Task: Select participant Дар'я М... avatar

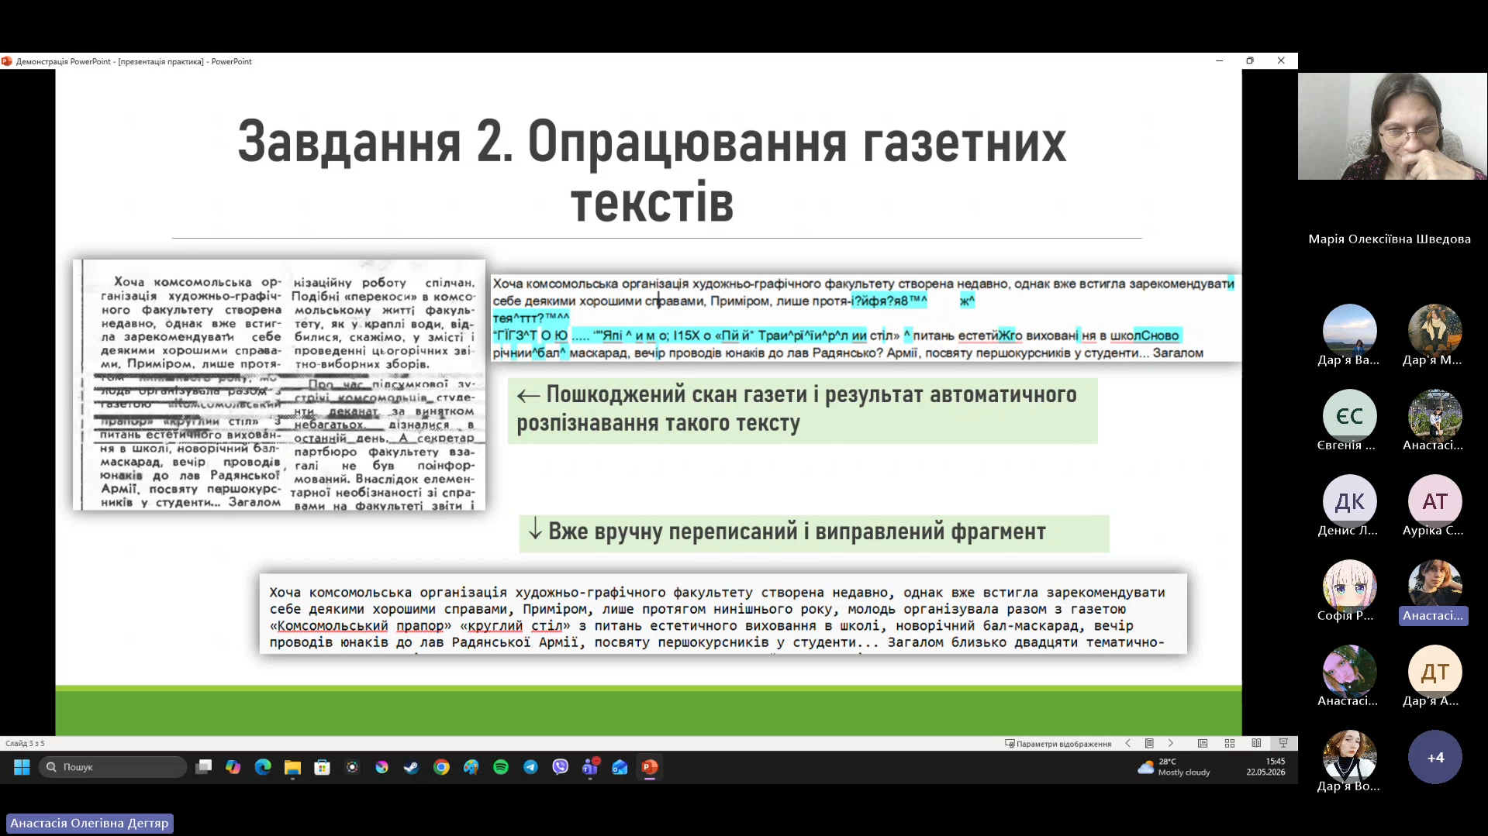Action: [1434, 331]
